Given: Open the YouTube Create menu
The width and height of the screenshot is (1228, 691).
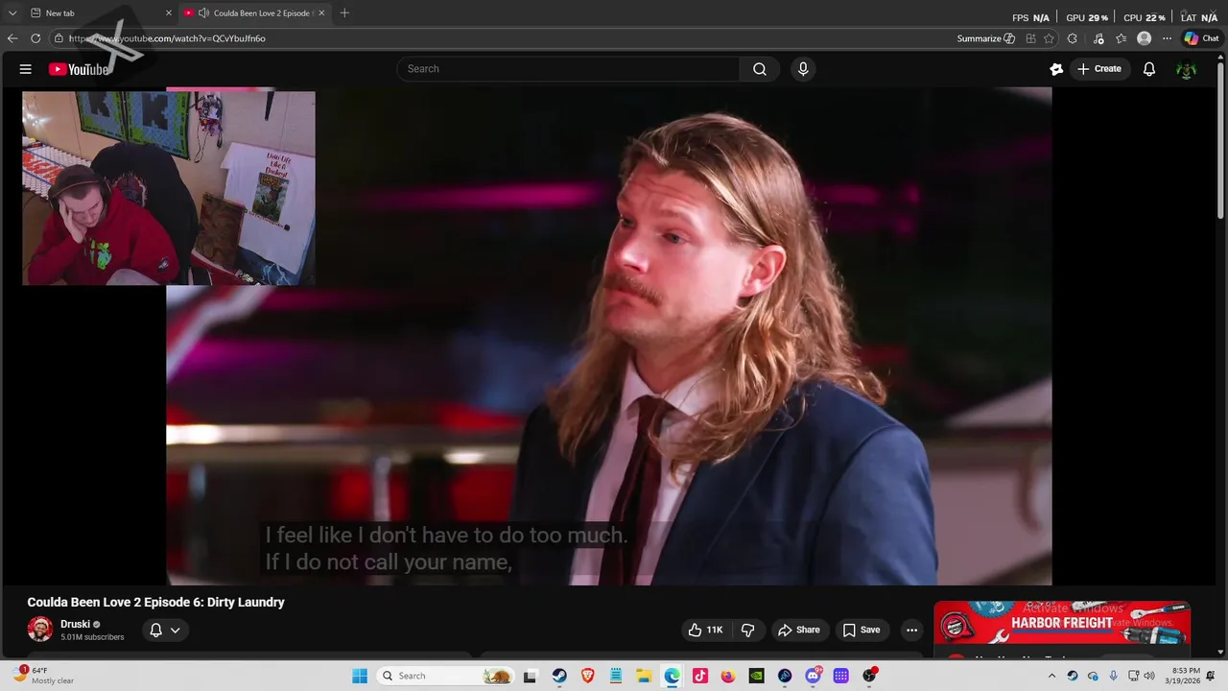Looking at the screenshot, I should point(1099,69).
